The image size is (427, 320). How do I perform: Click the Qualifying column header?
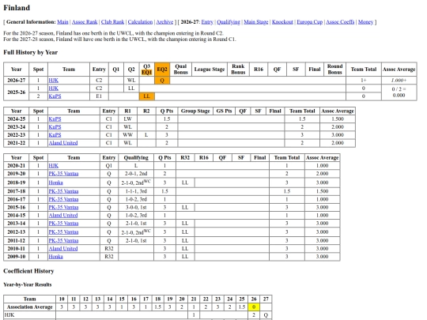tap(136, 157)
